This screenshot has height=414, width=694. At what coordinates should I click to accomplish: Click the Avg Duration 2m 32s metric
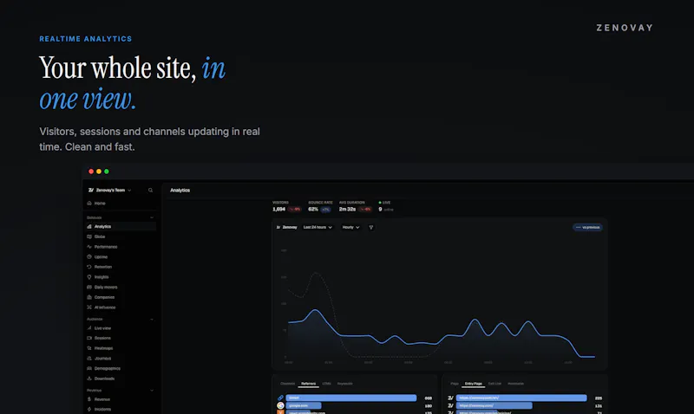[355, 206]
